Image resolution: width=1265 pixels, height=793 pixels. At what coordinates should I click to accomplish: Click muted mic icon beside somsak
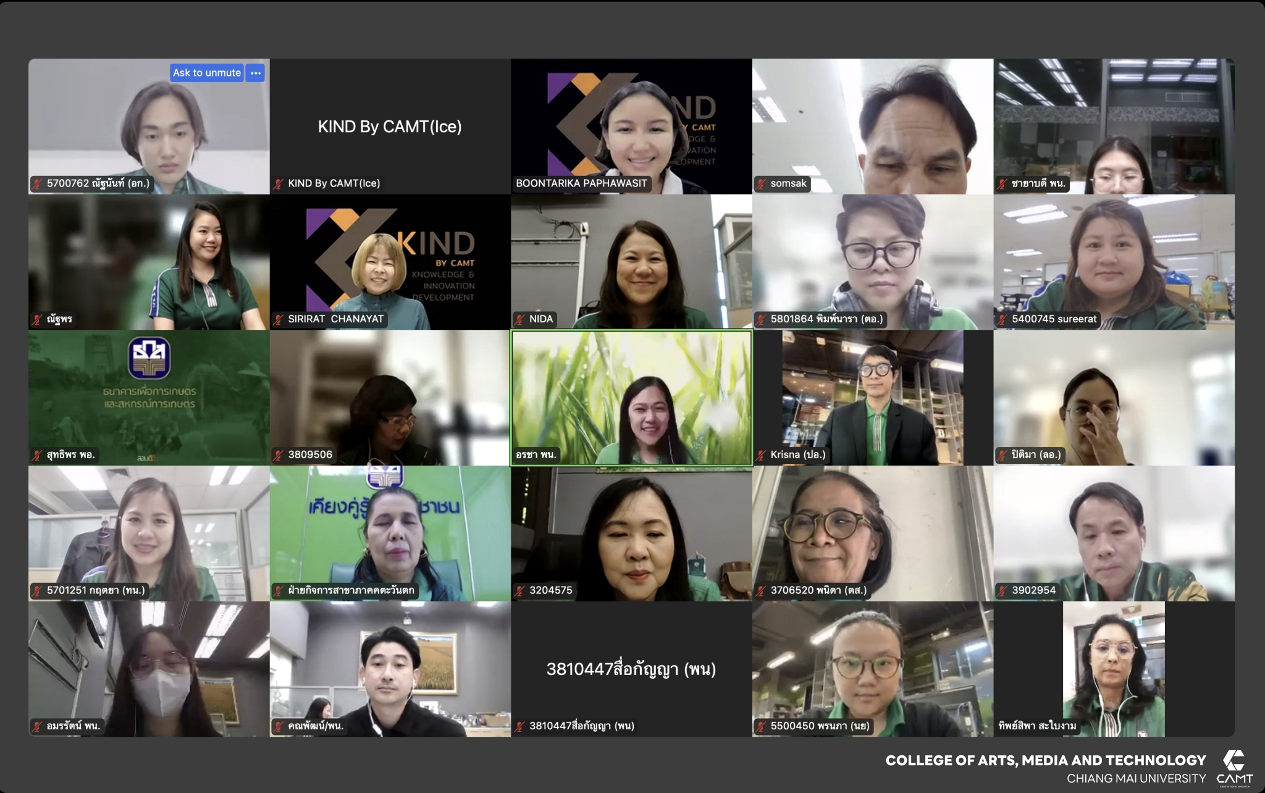click(762, 183)
